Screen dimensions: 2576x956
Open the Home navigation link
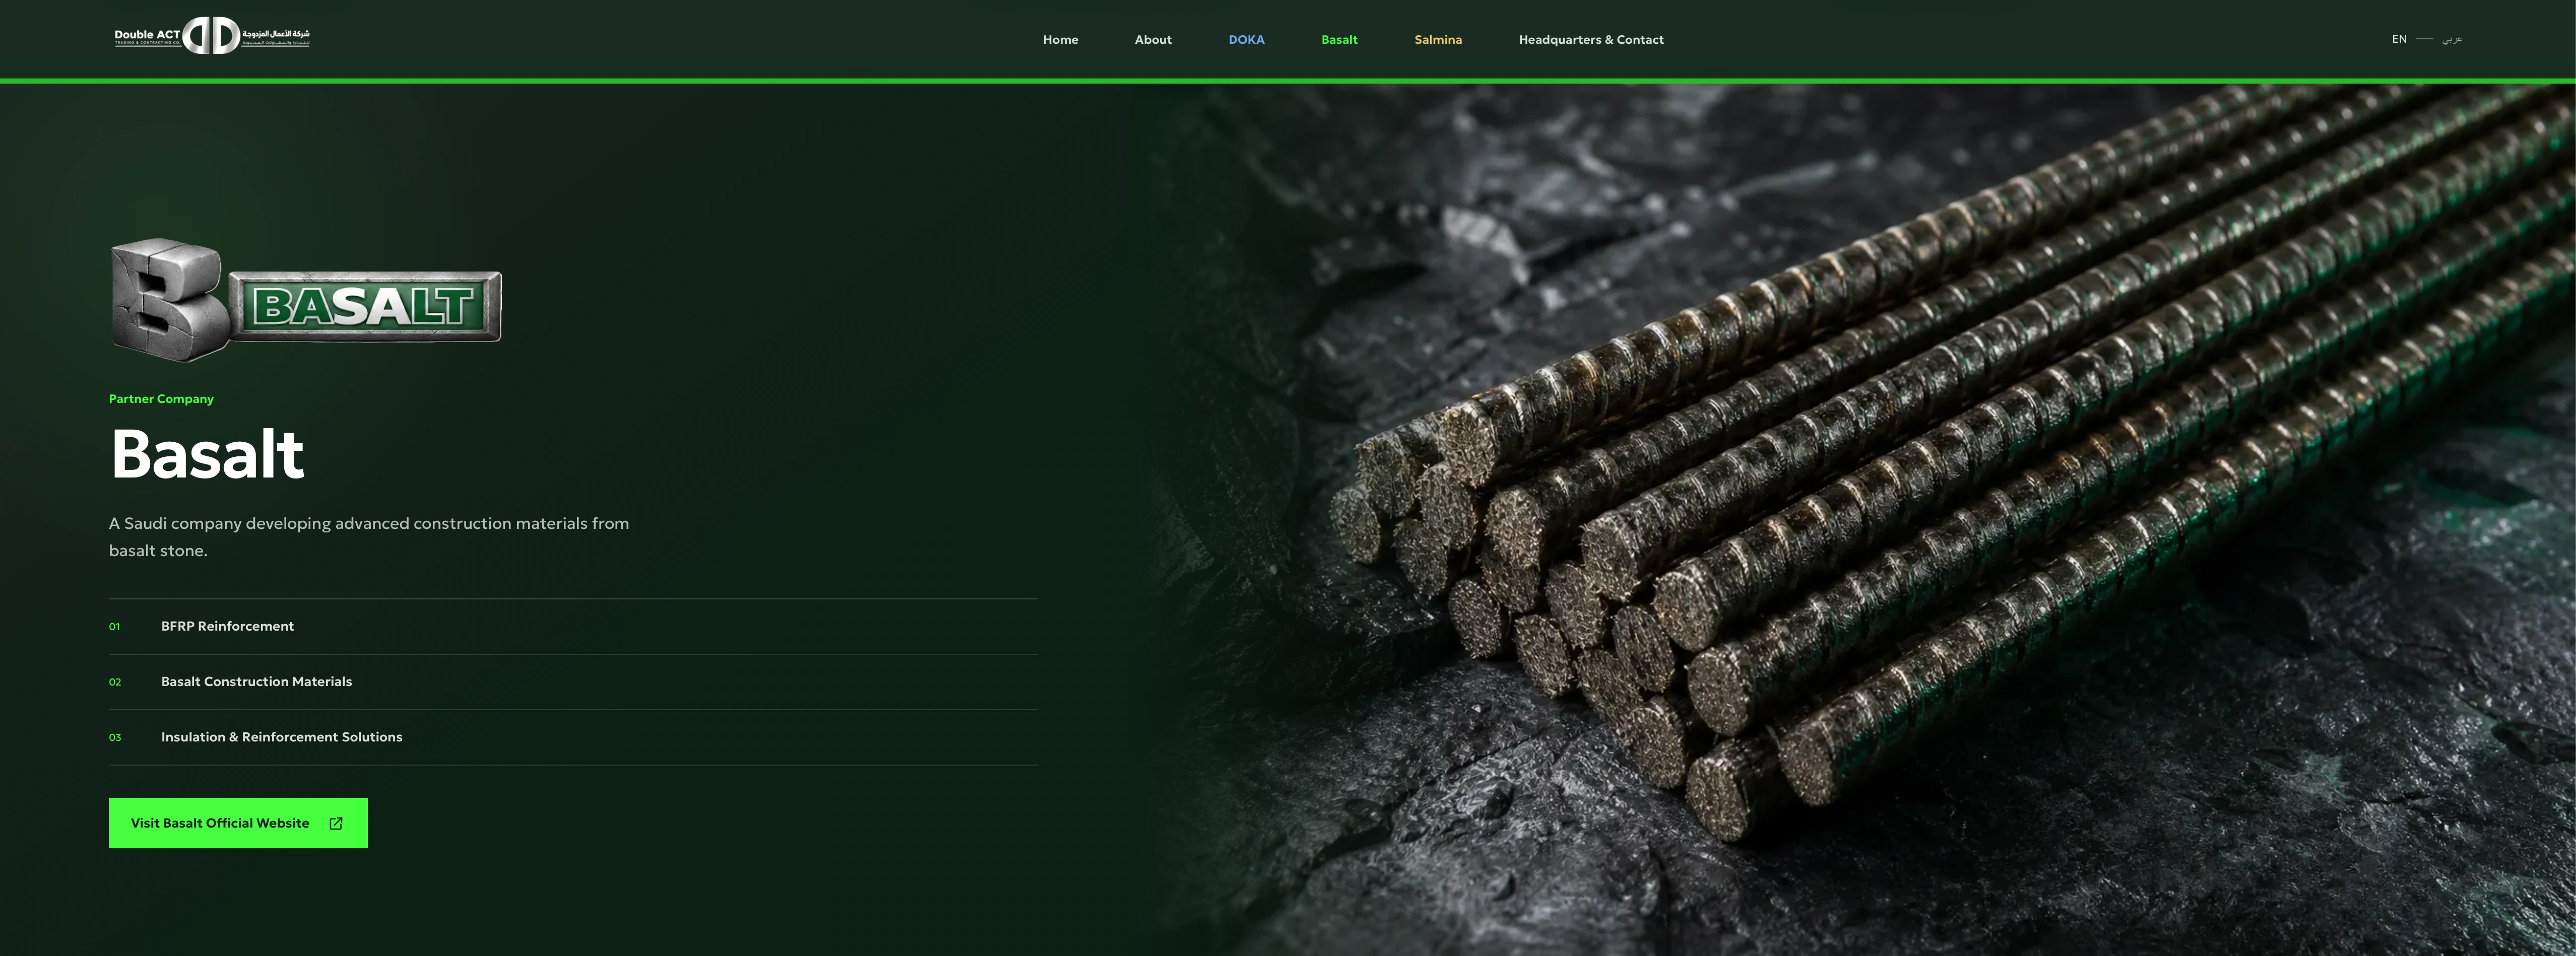(x=1060, y=40)
